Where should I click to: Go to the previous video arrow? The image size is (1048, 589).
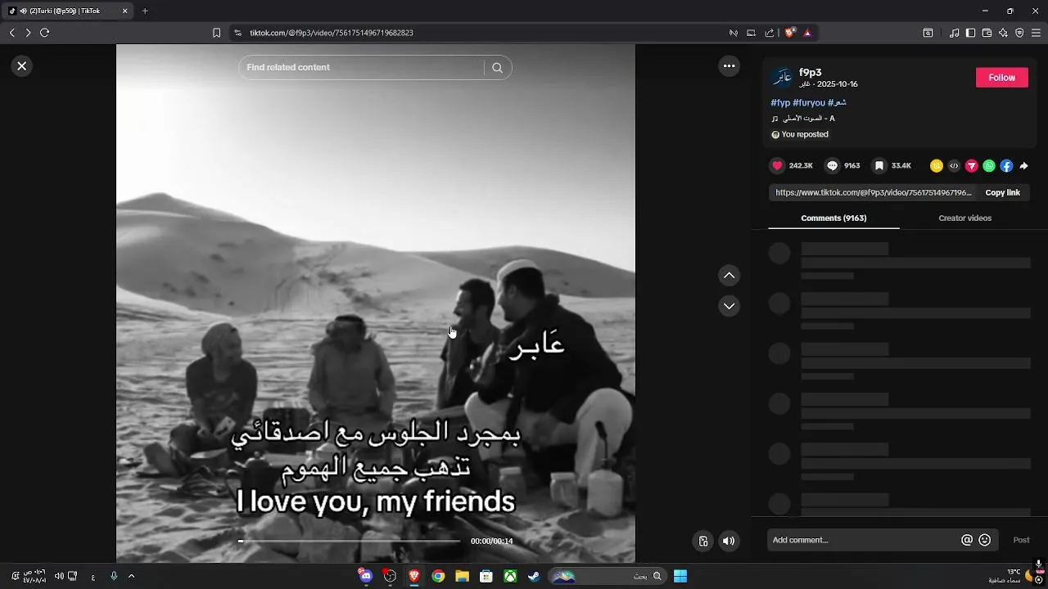point(729,276)
